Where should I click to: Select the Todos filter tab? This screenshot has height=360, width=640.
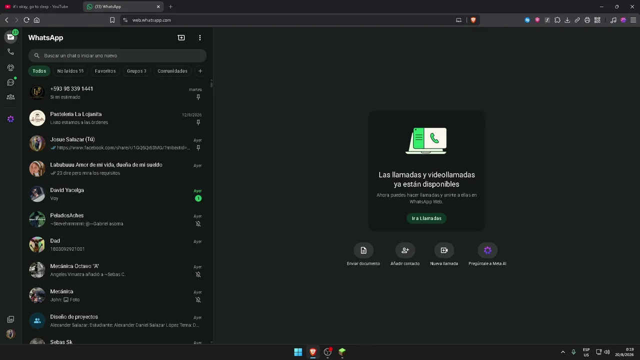(x=39, y=71)
